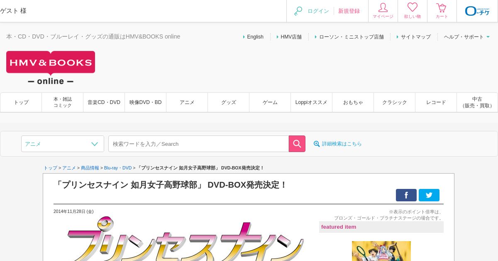This screenshot has width=498, height=261.
Task: Share the article on Facebook
Action: click(x=406, y=195)
